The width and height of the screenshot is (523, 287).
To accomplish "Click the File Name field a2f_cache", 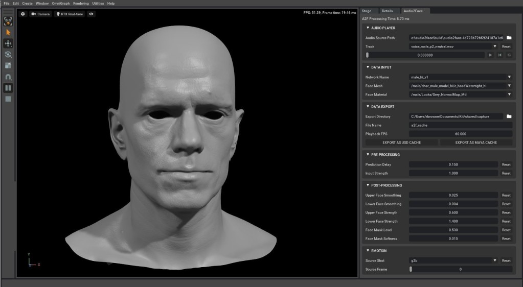I will [x=460, y=125].
